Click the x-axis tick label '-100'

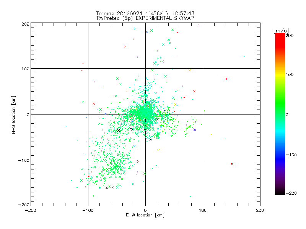pos(88,211)
